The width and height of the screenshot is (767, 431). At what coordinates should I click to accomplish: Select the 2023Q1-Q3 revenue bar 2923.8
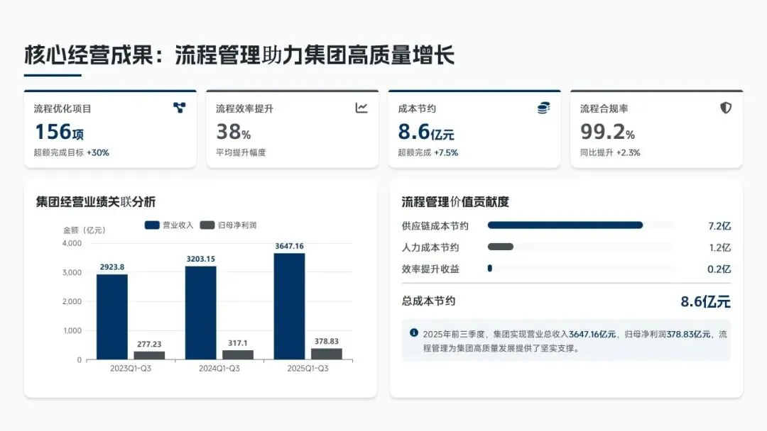(112, 317)
